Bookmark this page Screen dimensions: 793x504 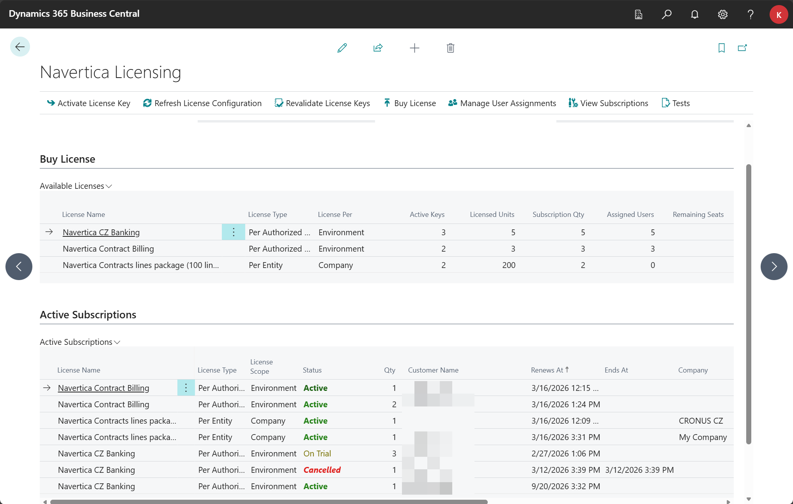pyautogui.click(x=721, y=48)
